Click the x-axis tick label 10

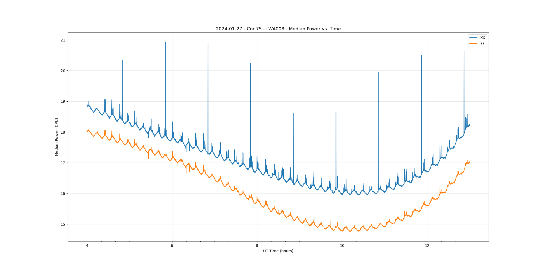point(342,246)
